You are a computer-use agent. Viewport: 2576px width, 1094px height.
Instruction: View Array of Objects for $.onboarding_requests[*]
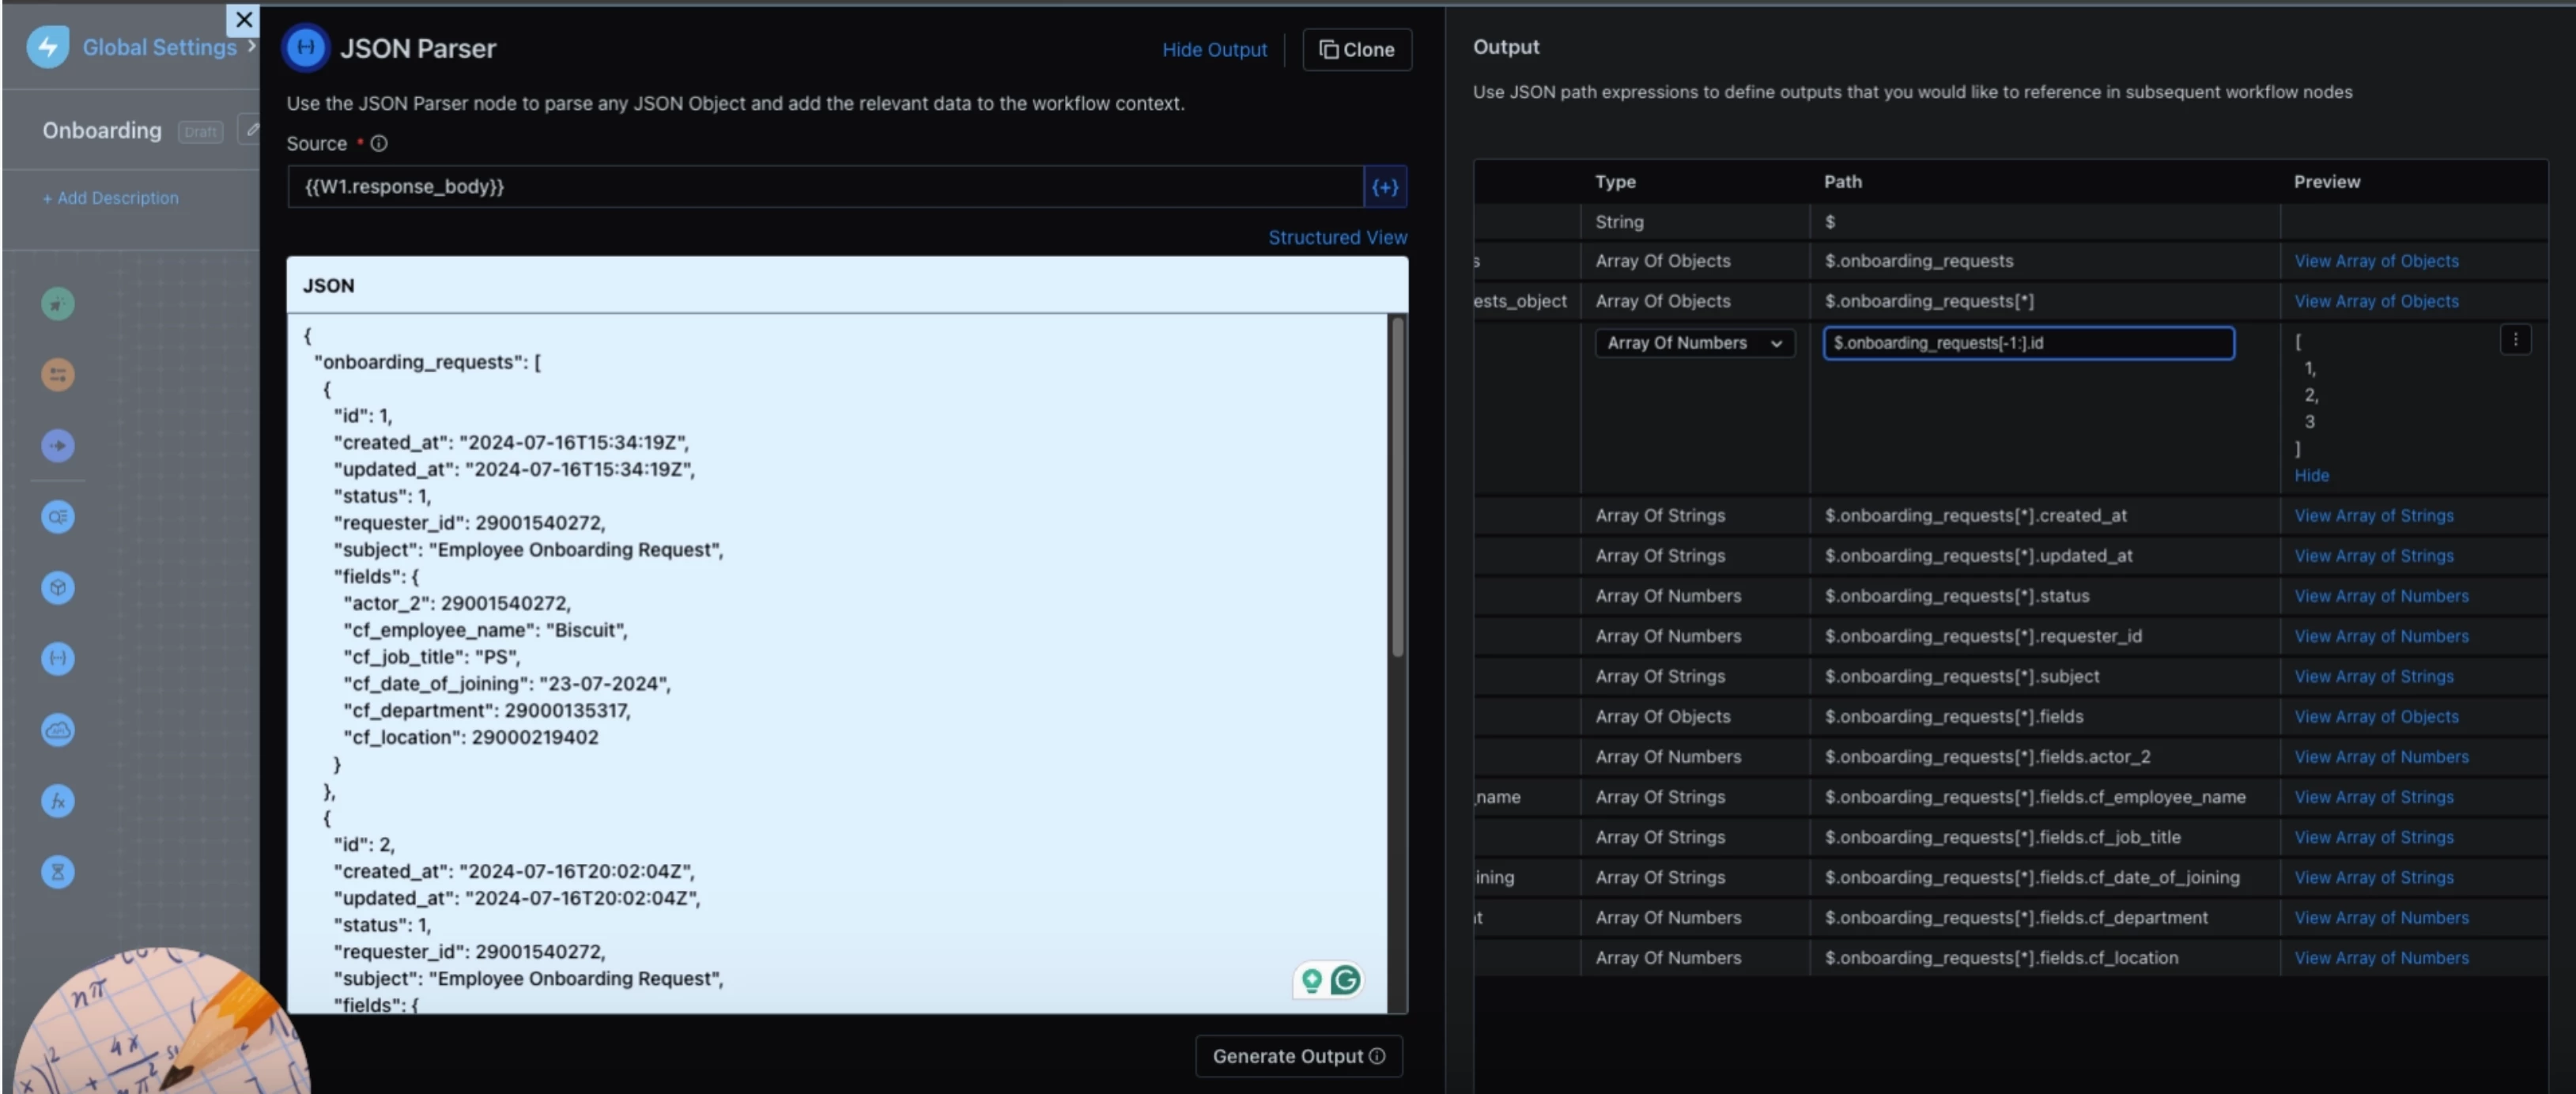pyautogui.click(x=2376, y=301)
